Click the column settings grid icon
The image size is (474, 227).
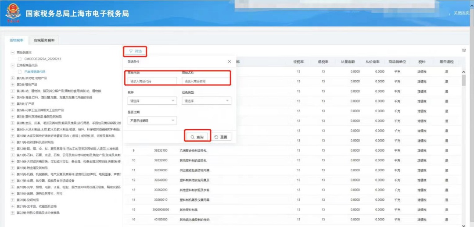[x=463, y=51]
